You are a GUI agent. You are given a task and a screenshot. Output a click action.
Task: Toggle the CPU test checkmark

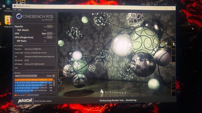(54, 34)
